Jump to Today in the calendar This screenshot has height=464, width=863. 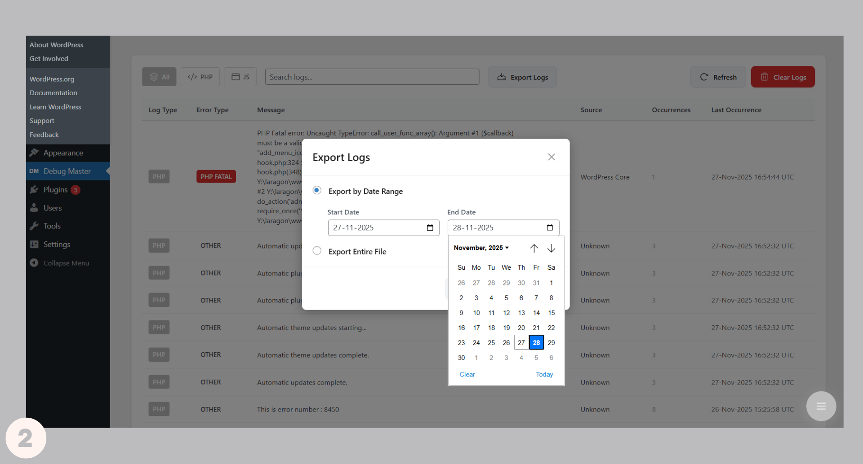[544, 374]
